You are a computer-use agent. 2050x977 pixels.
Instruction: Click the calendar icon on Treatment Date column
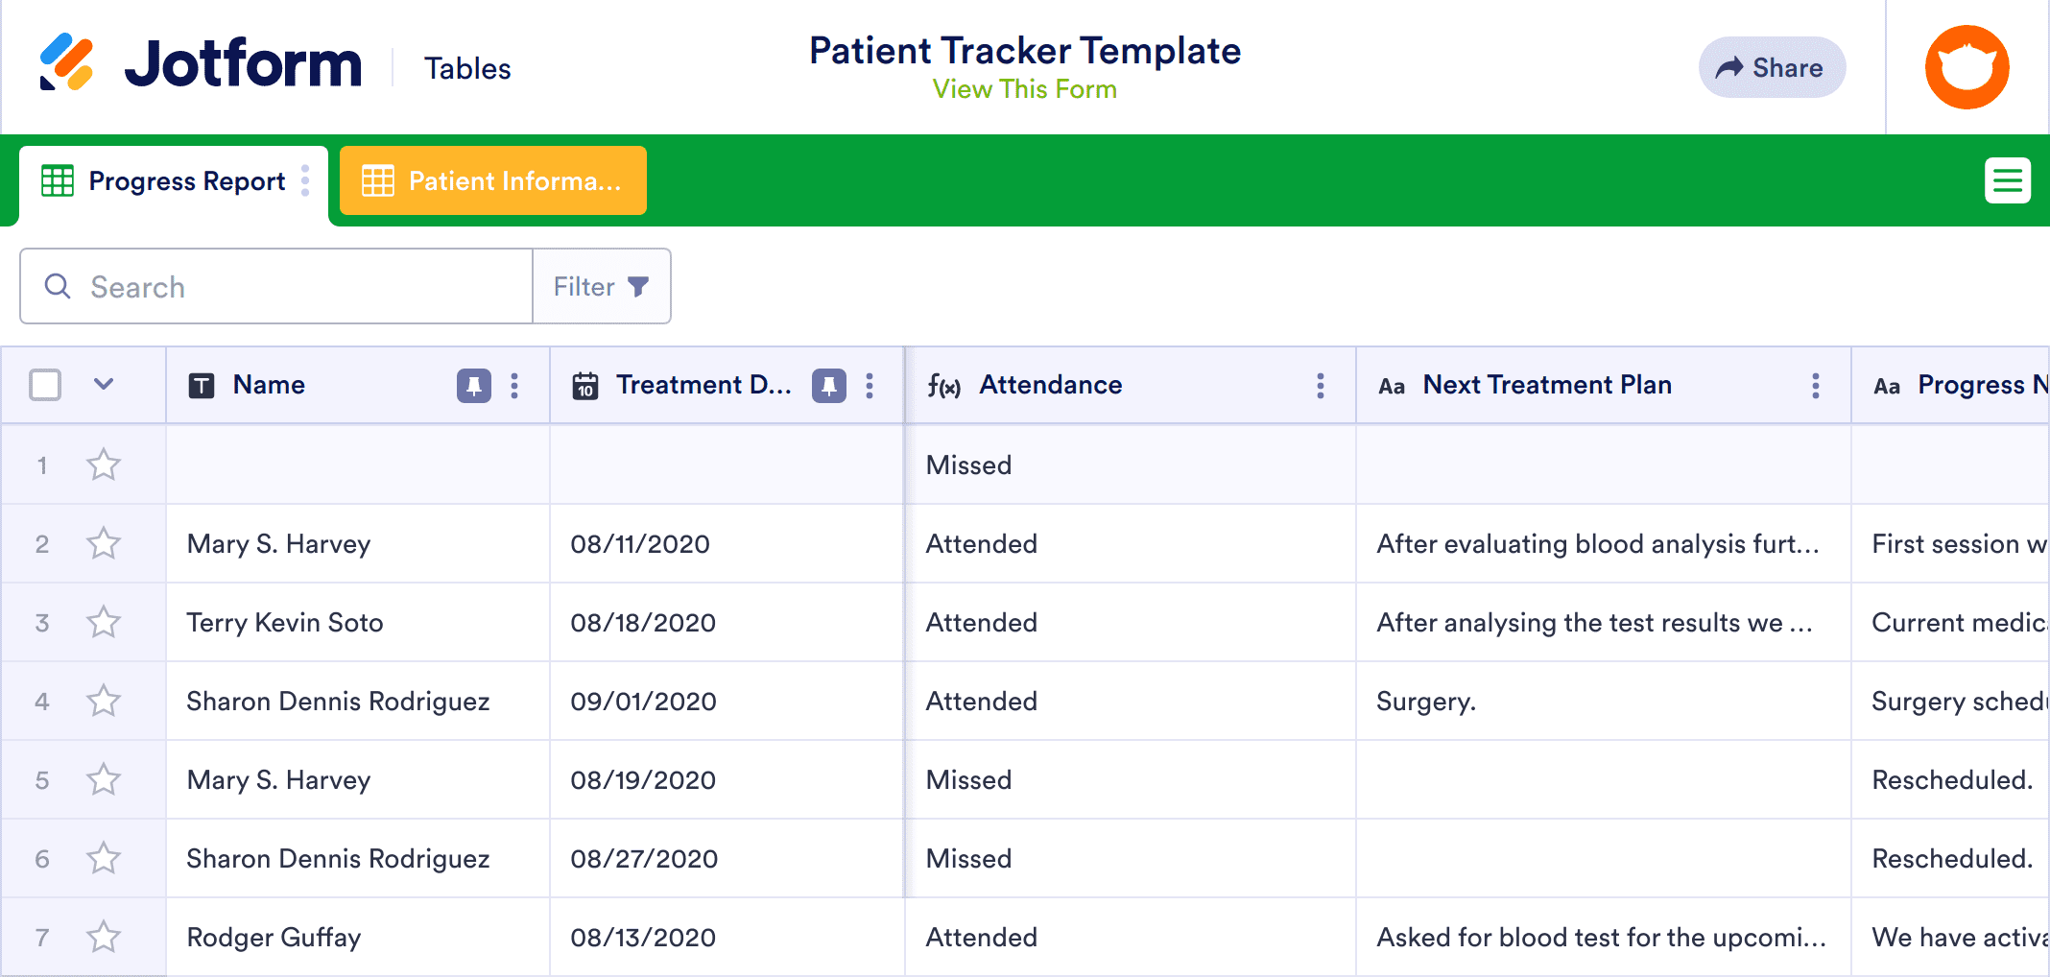coord(585,385)
